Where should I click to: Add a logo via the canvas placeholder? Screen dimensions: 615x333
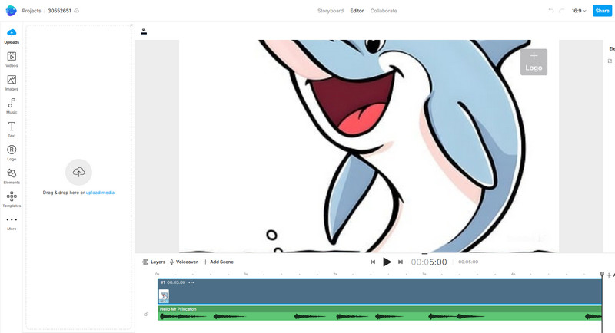(534, 62)
